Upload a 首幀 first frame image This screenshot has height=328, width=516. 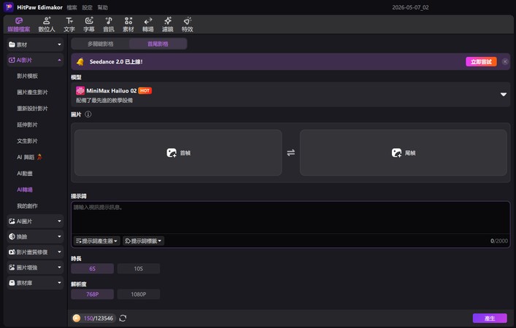[x=178, y=152]
